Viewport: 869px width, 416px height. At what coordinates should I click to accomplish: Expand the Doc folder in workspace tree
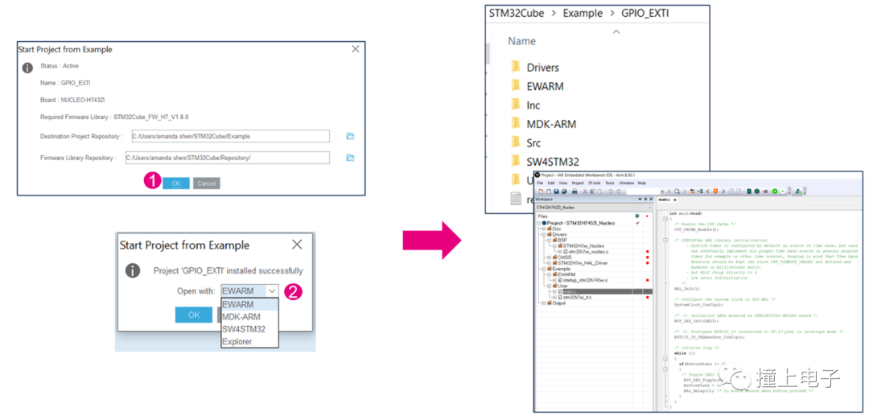point(544,229)
